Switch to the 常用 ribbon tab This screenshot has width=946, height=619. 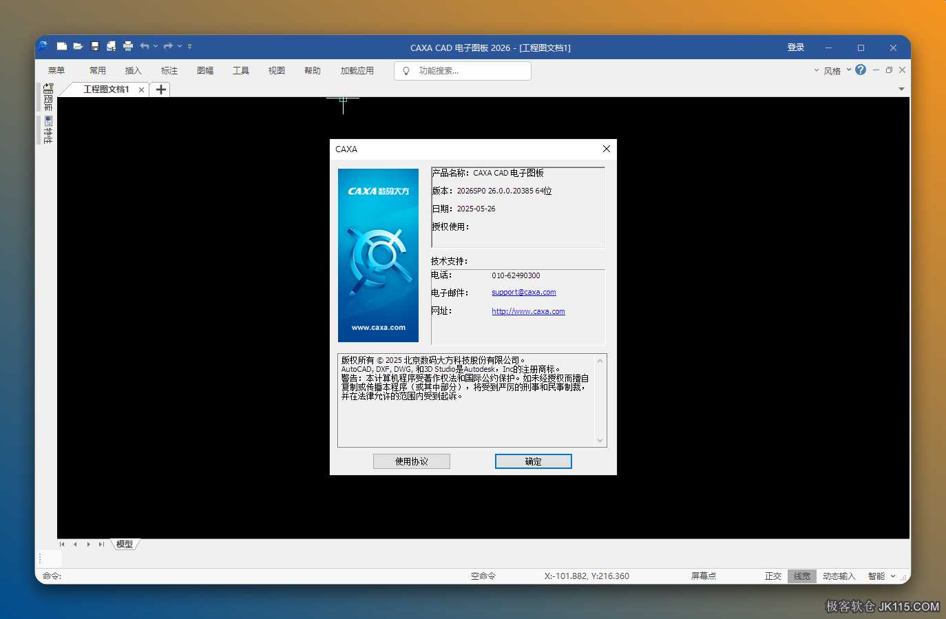pyautogui.click(x=98, y=70)
